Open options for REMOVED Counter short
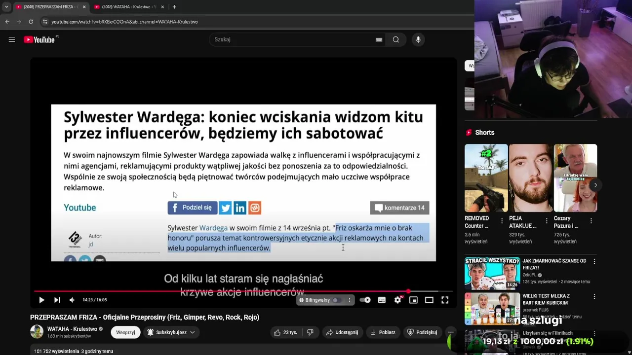 502,221
